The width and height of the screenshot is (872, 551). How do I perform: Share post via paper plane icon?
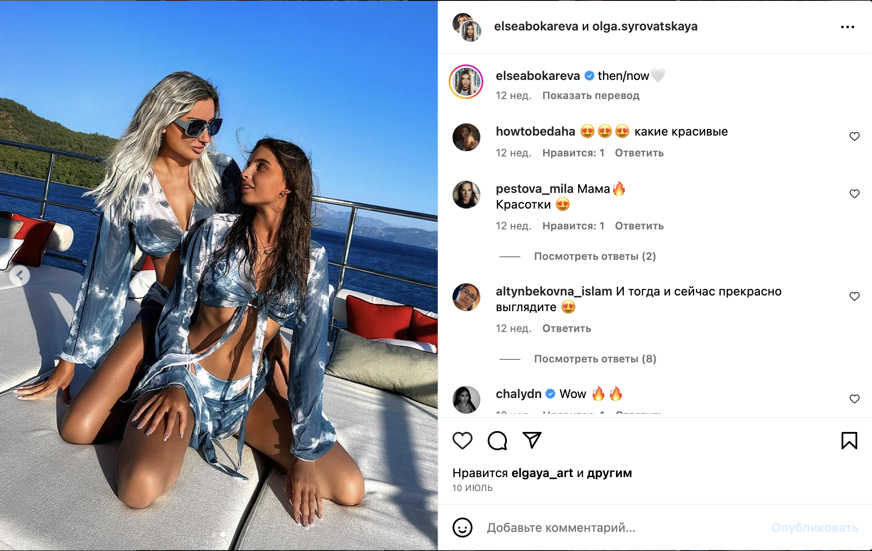pyautogui.click(x=532, y=440)
